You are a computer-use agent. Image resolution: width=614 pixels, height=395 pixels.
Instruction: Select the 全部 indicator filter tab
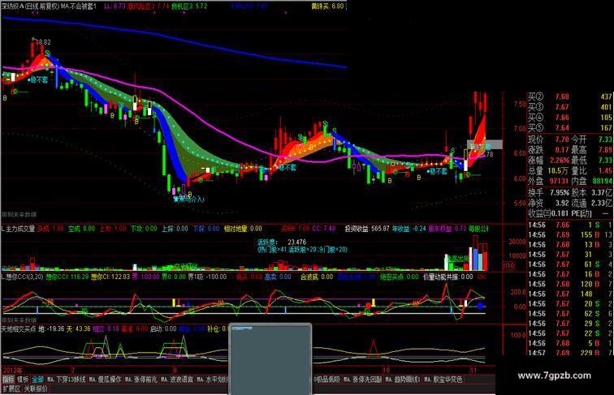[x=37, y=380]
